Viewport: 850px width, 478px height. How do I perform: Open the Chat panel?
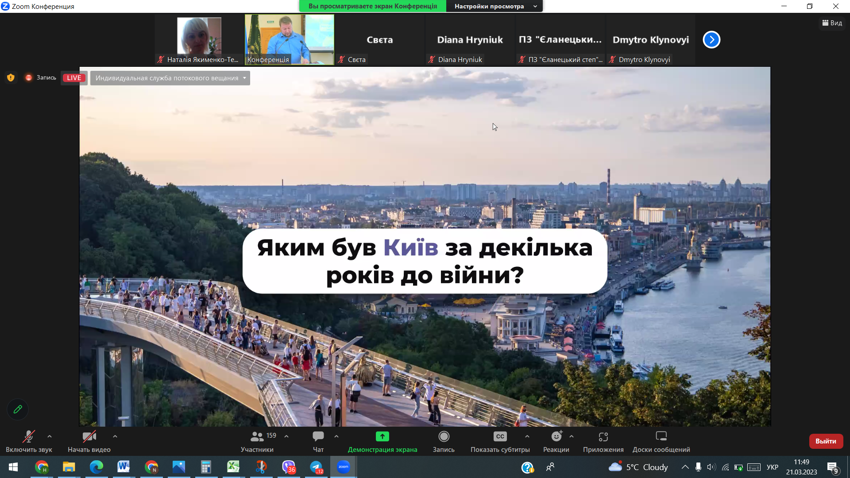coord(318,437)
